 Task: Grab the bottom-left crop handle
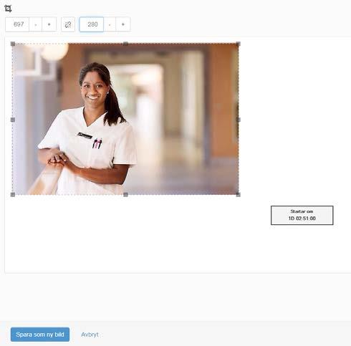[x=13, y=195]
